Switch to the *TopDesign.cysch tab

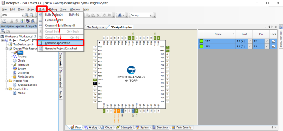click(x=96, y=27)
